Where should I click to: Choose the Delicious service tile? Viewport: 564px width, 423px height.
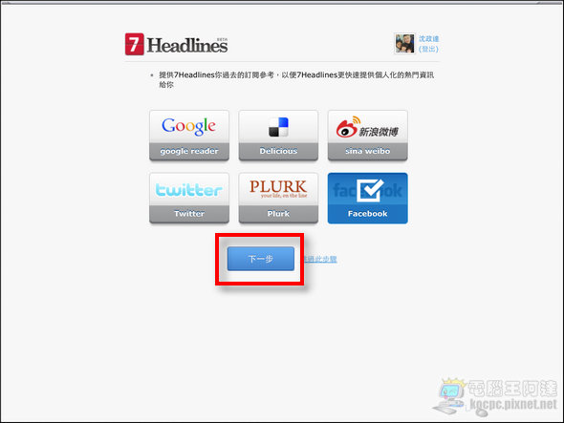(278, 136)
